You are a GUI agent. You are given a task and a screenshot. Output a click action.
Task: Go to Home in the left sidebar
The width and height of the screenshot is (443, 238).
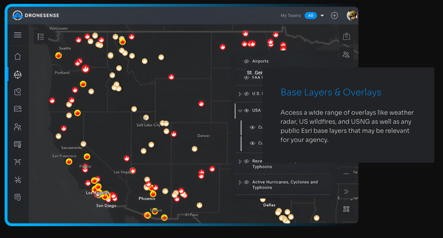pos(18,56)
